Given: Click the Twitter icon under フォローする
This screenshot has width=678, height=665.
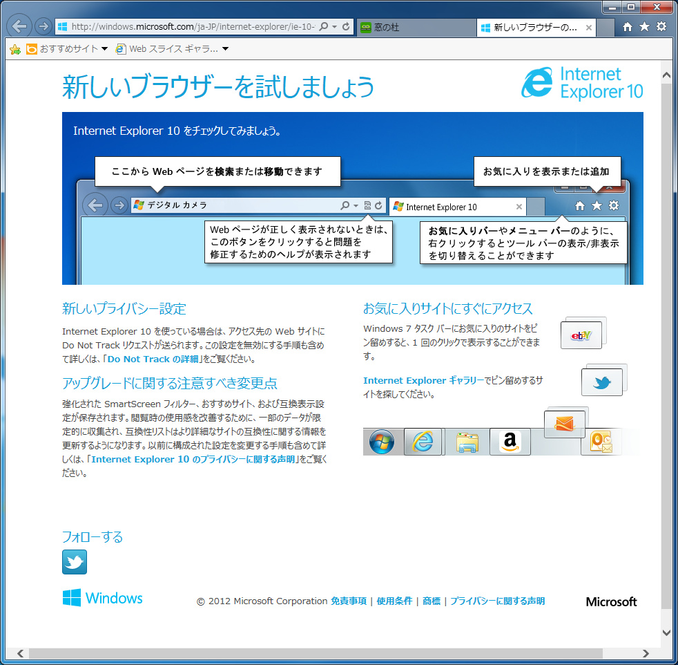Looking at the screenshot, I should [x=74, y=562].
